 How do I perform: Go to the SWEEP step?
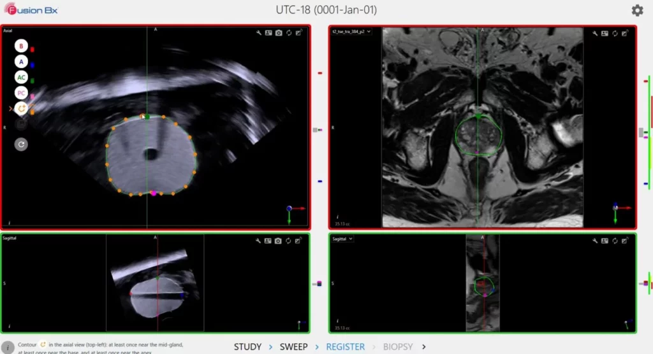click(293, 347)
